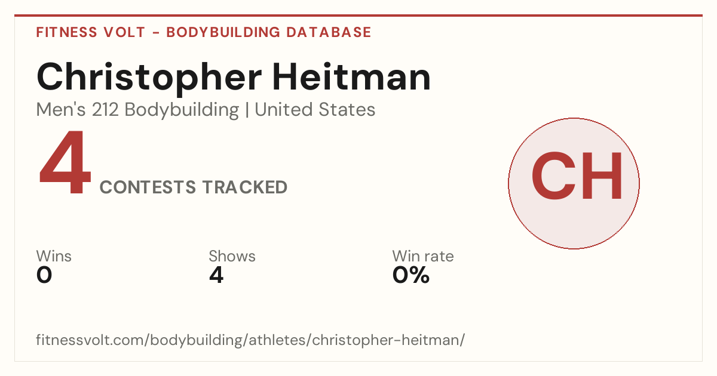Click the Shows stat label
The width and height of the screenshot is (717, 376).
[232, 257]
